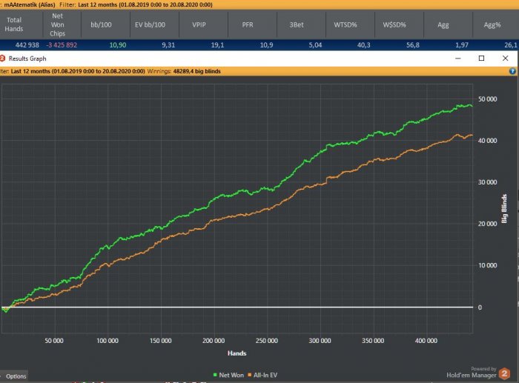Click the expand arrow beside Options

coord(2,376)
